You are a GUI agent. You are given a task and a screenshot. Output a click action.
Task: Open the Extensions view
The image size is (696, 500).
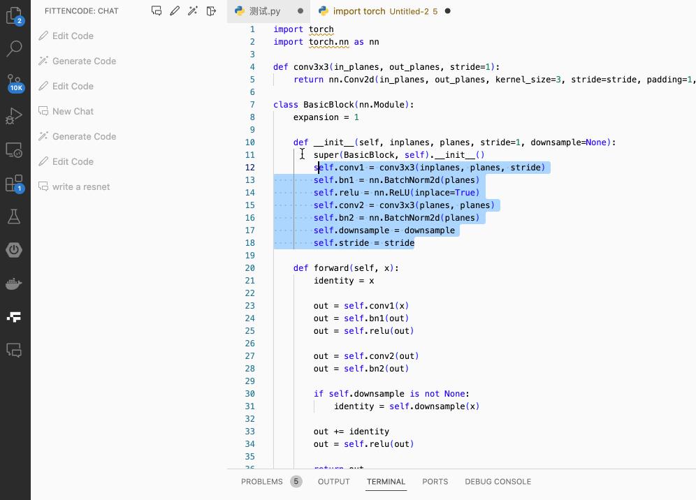click(x=14, y=183)
